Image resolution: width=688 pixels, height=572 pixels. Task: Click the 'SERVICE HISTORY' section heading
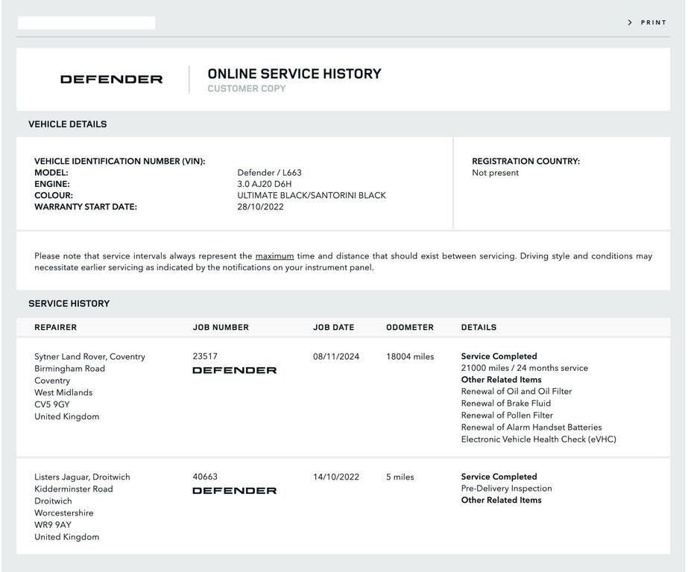tap(69, 303)
